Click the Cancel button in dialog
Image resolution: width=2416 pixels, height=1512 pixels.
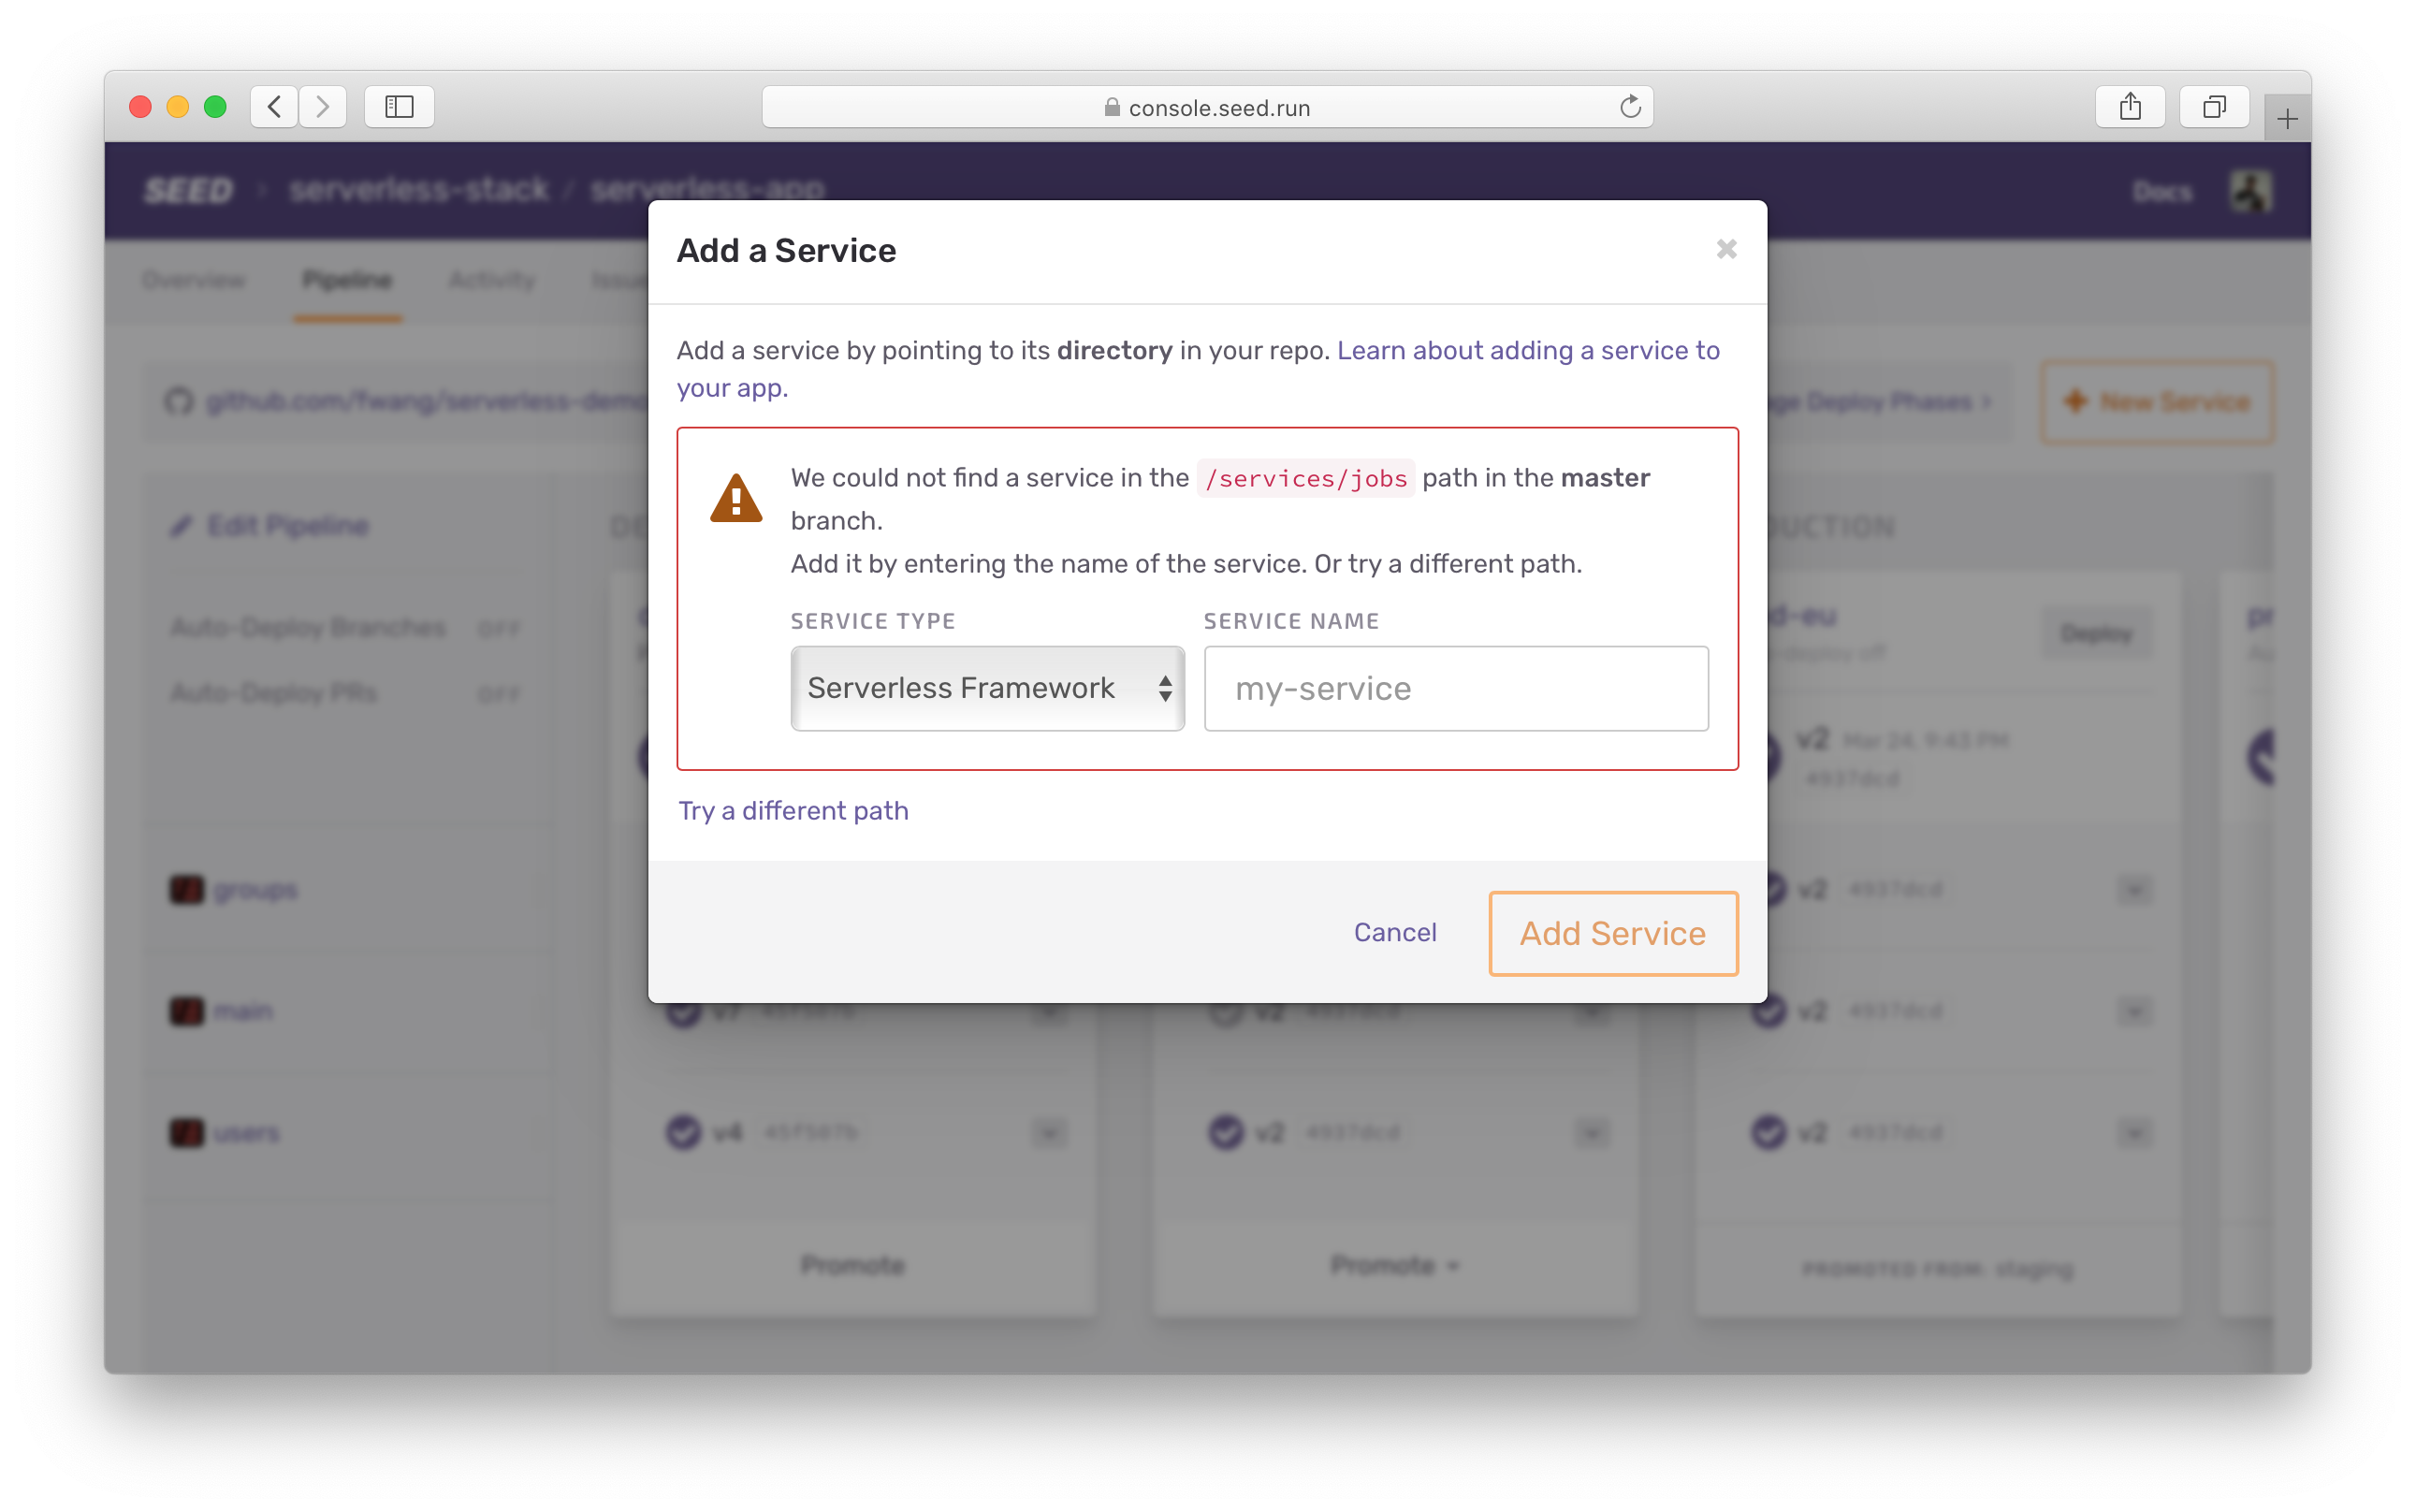(1395, 932)
